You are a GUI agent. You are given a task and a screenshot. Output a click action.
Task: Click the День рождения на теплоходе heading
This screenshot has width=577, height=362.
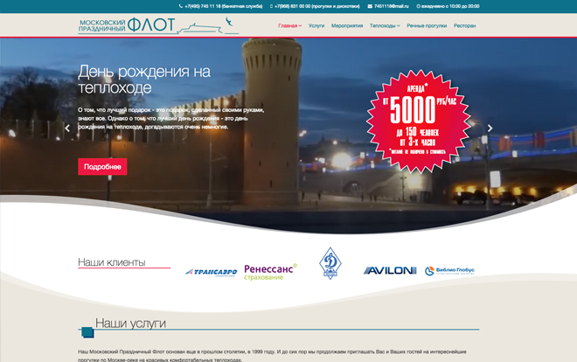point(144,80)
